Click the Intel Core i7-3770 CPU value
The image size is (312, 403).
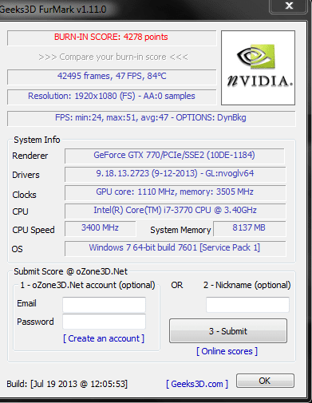(x=175, y=211)
